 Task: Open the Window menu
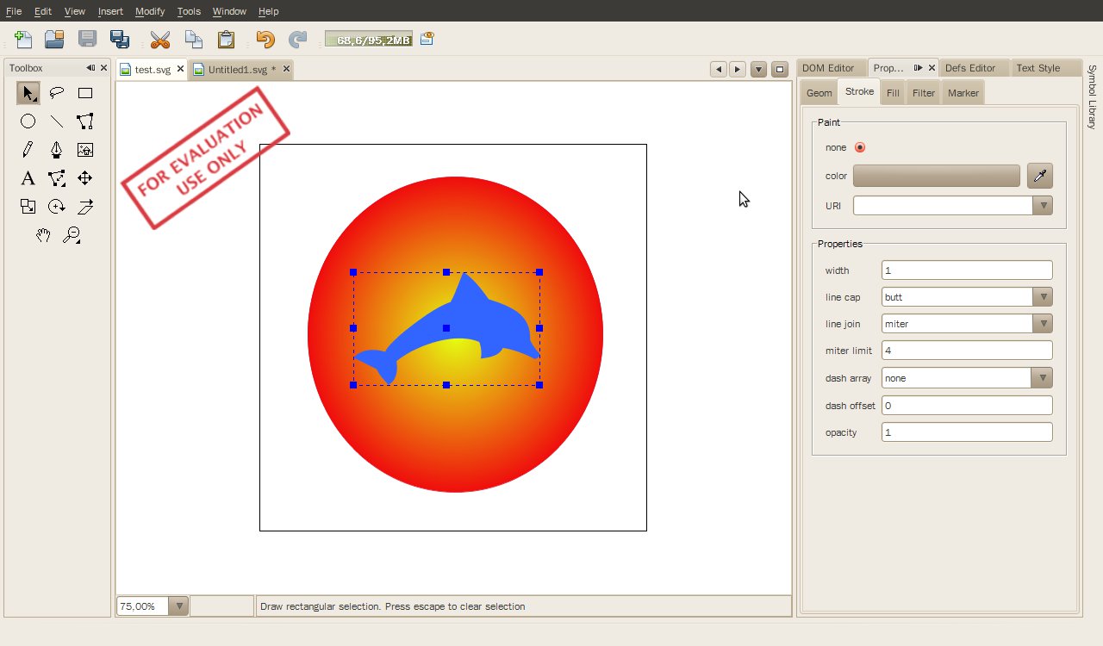pos(229,11)
